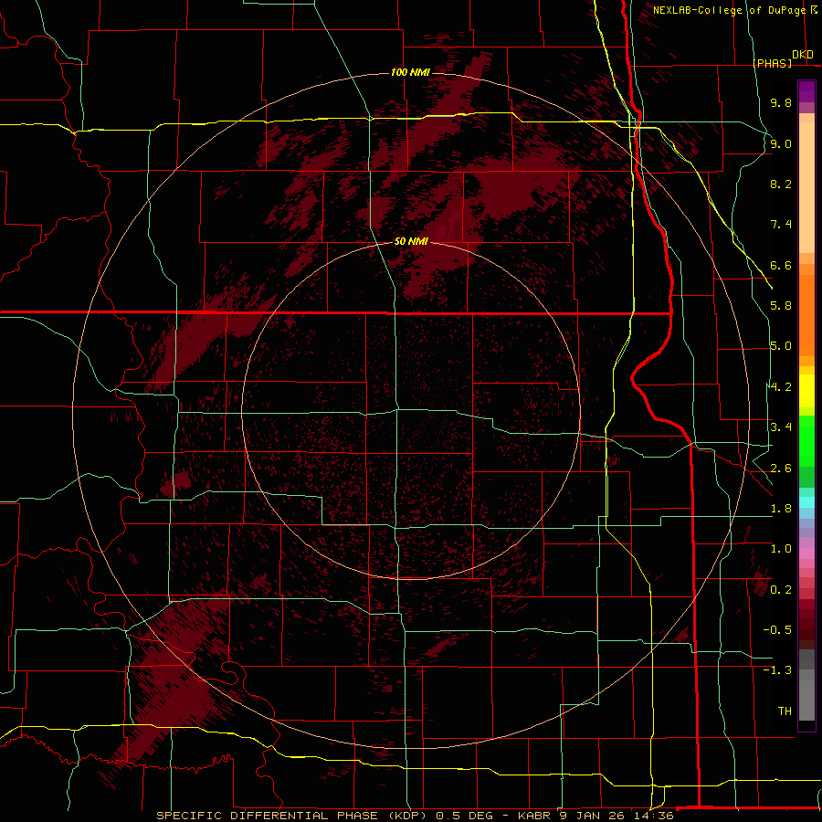Pick the purple segment atop the color bar

(x=806, y=91)
